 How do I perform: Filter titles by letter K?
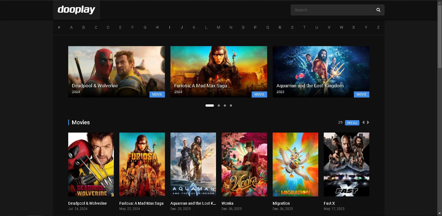[194, 27]
